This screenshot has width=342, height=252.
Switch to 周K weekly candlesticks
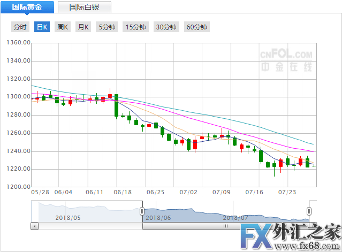[x=63, y=27]
